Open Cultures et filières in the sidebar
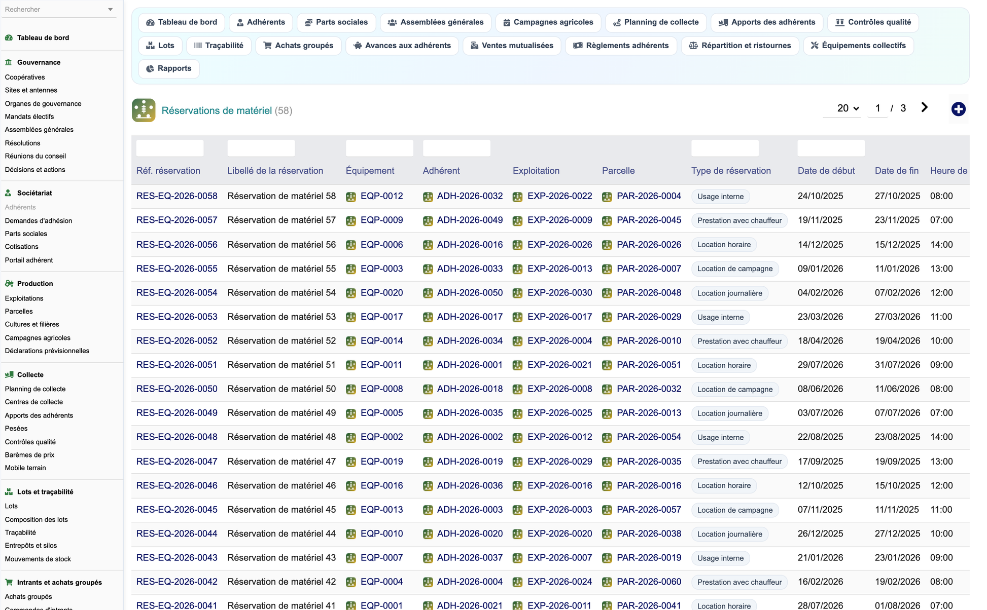 32,324
